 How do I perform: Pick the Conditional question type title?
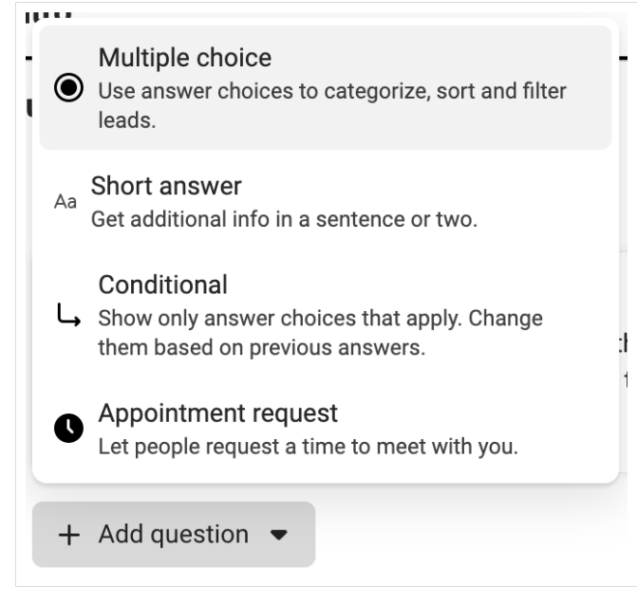click(x=163, y=285)
